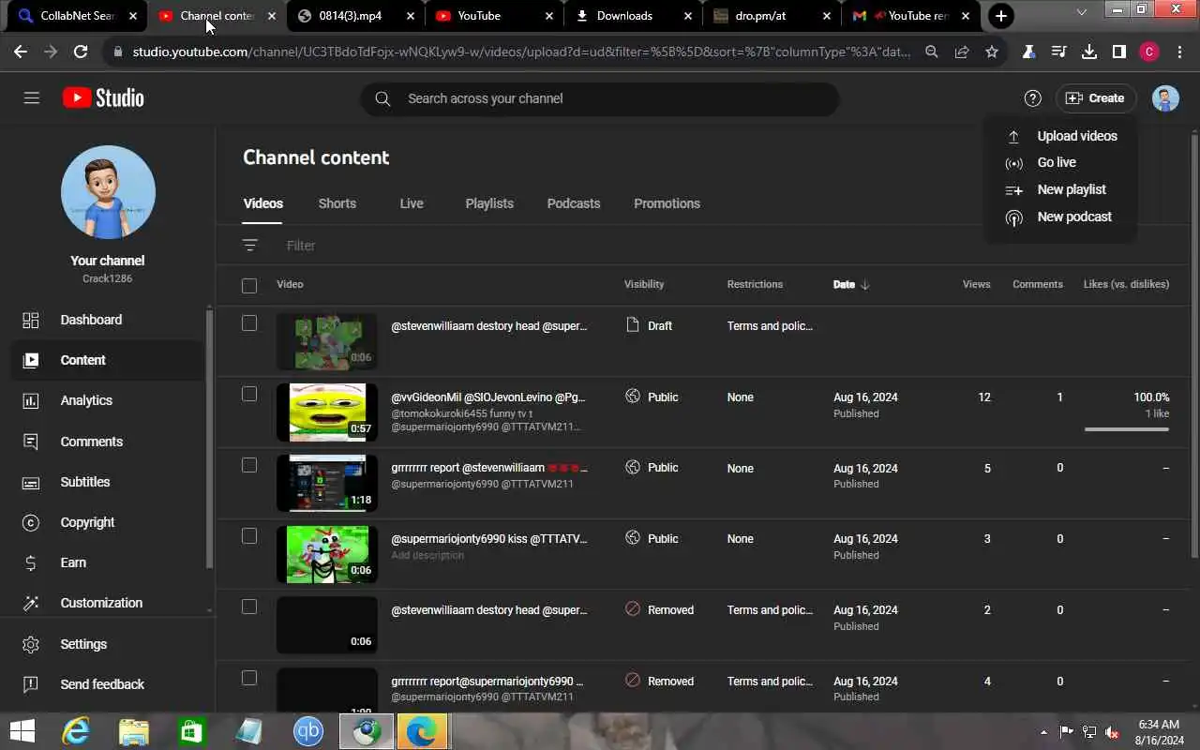Check the Draft video row checkbox
The height and width of the screenshot is (750, 1200).
249,322
